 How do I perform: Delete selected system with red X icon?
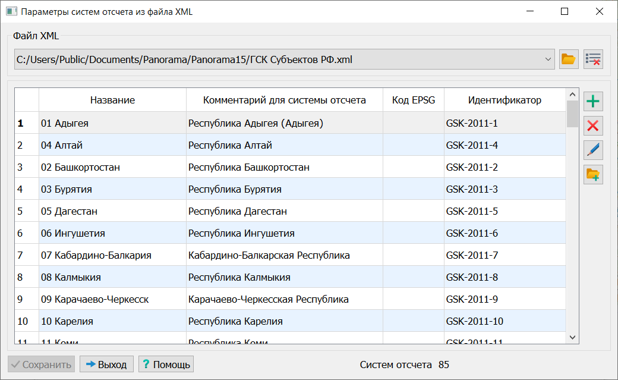coord(593,125)
